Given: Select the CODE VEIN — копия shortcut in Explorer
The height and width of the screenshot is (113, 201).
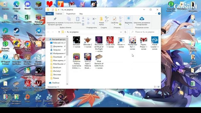Looking at the screenshot, I should 110,42.
